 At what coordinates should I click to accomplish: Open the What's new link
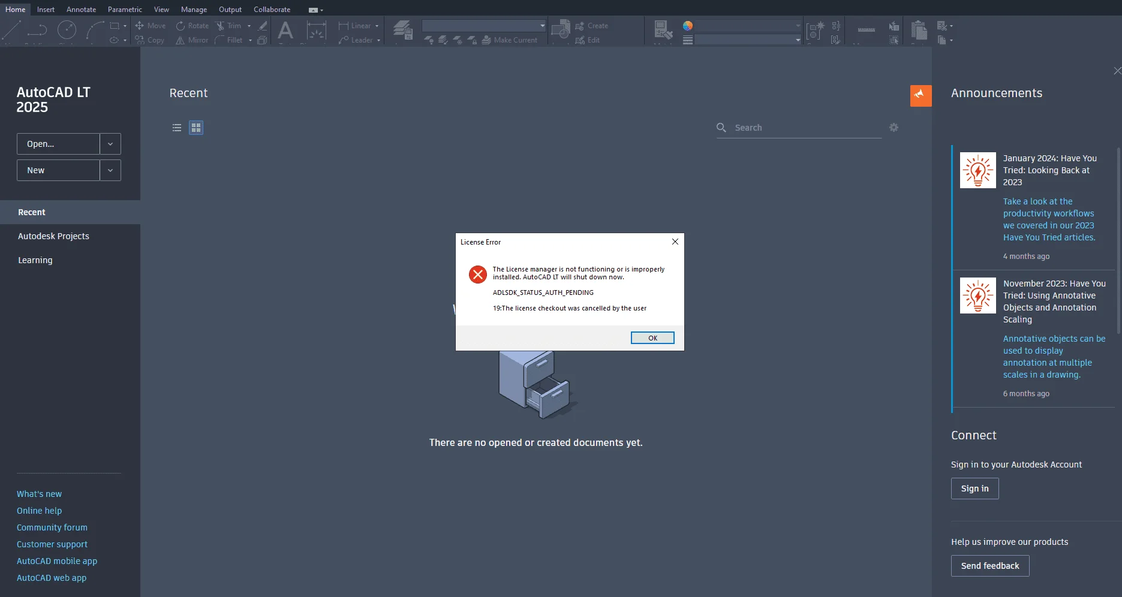click(x=39, y=494)
